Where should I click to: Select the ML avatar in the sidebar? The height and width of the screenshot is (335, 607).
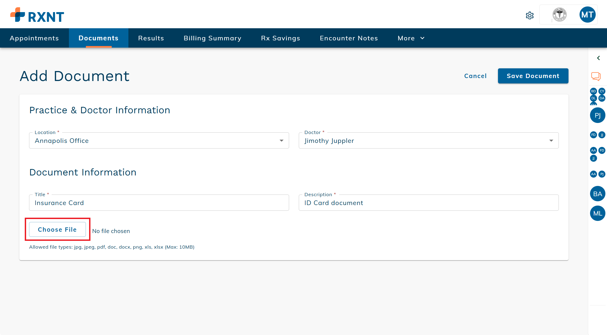coord(598,213)
